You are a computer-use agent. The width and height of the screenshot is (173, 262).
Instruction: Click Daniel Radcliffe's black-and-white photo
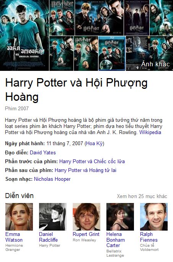(53, 217)
